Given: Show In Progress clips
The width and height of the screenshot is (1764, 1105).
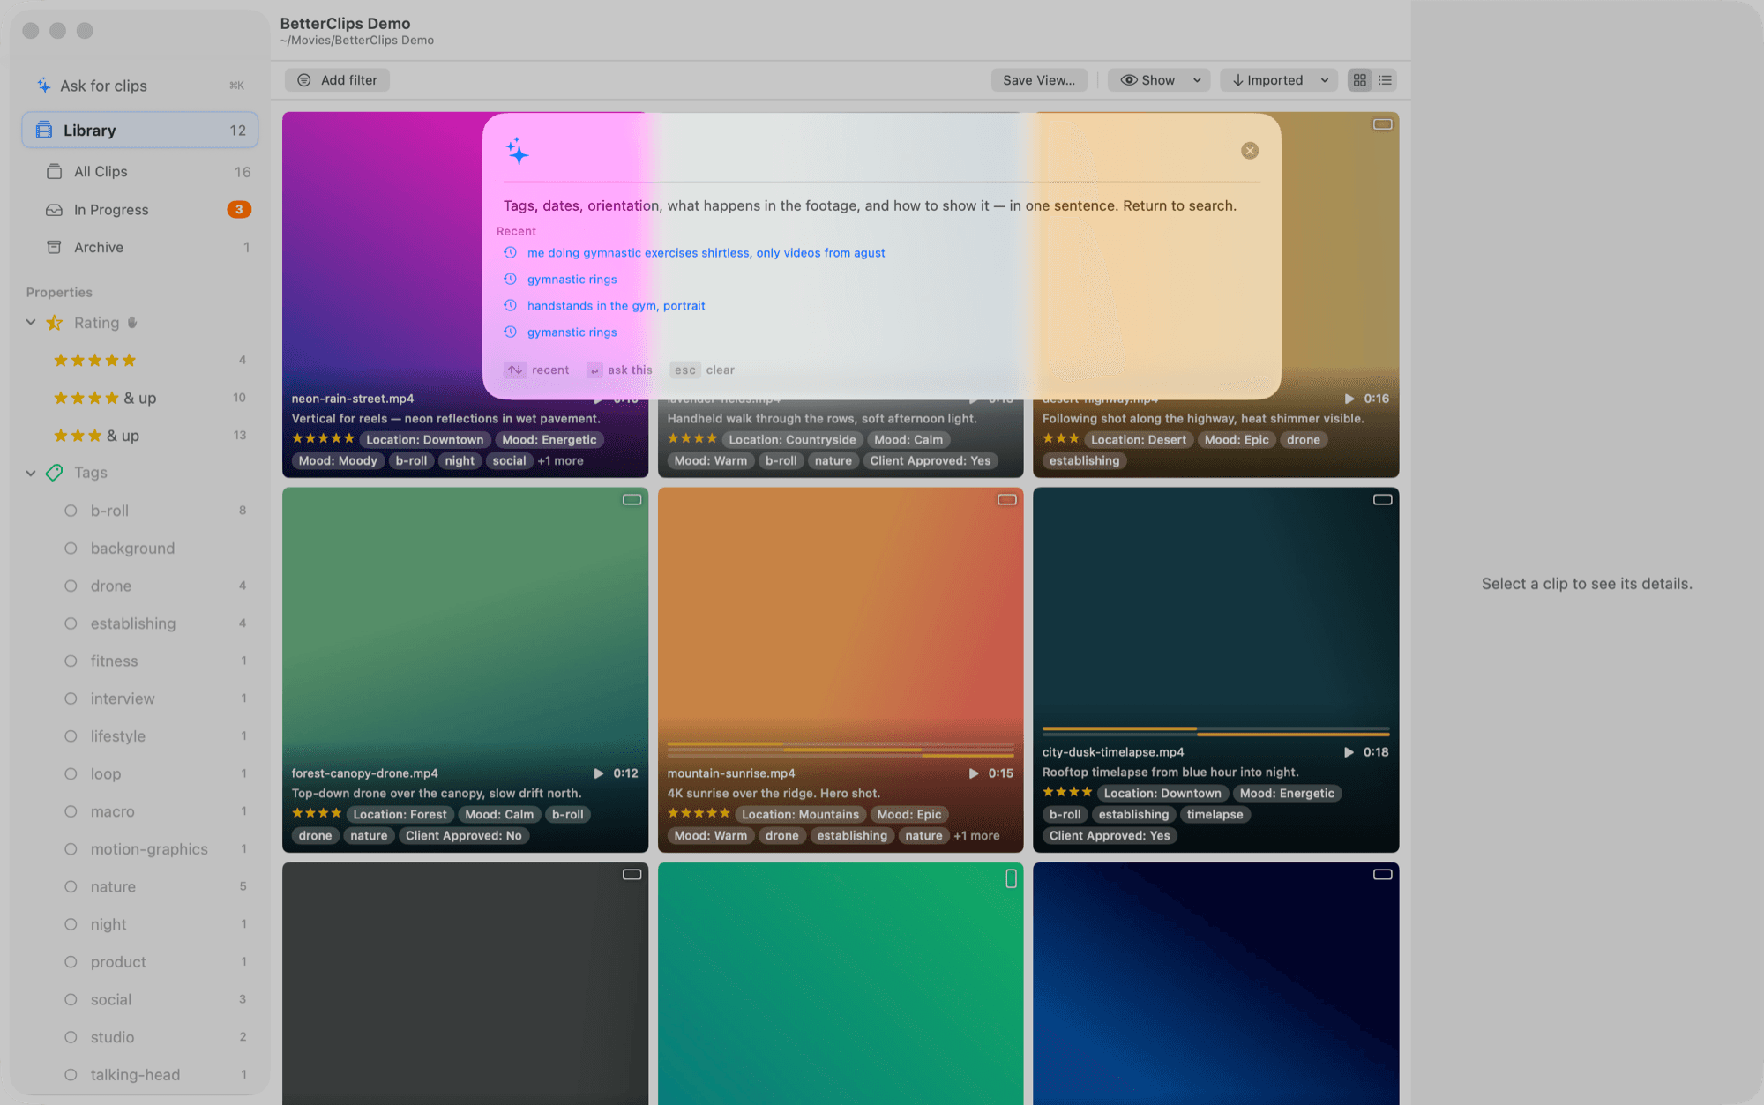Looking at the screenshot, I should coord(140,209).
